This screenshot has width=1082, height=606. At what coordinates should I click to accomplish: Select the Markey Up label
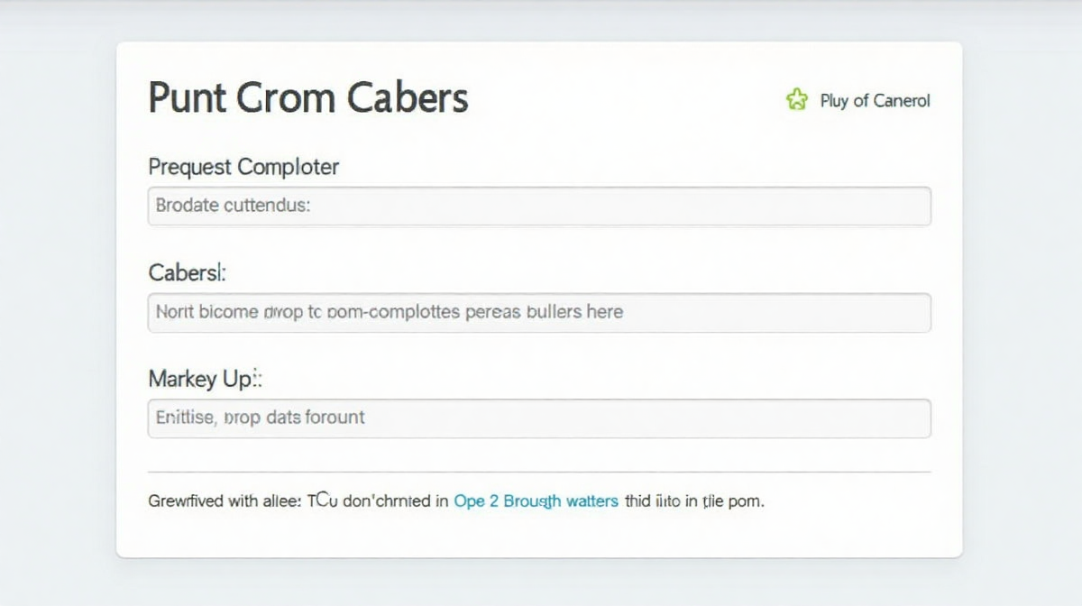pyautogui.click(x=205, y=380)
